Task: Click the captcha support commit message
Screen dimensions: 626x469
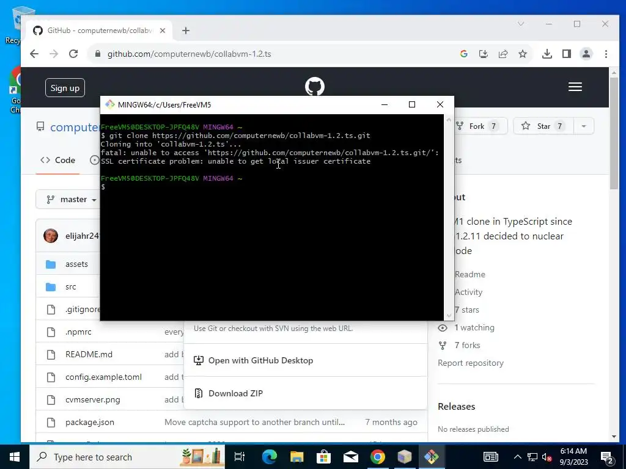Action: pyautogui.click(x=255, y=423)
